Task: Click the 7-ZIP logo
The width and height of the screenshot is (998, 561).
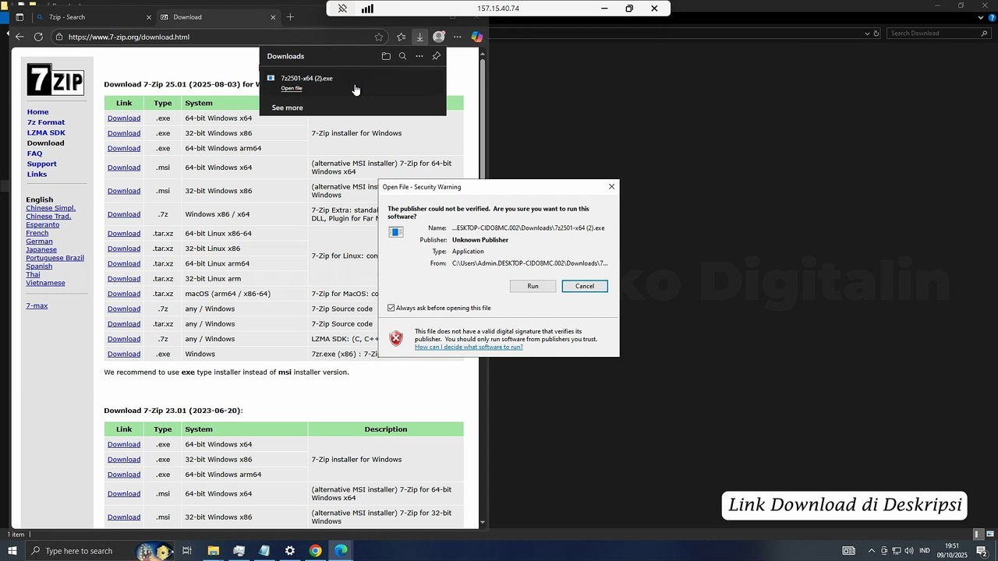Action: pos(55,79)
